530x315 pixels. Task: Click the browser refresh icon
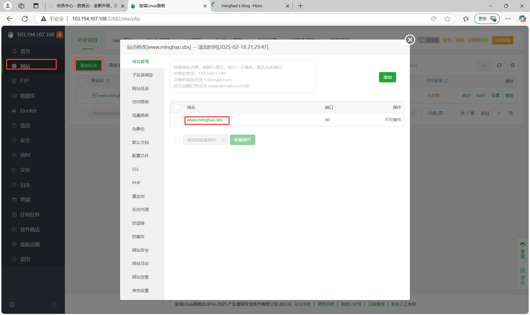(25, 19)
